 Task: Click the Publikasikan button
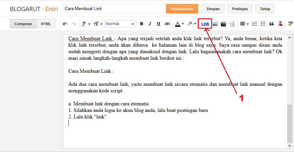[x=182, y=9]
